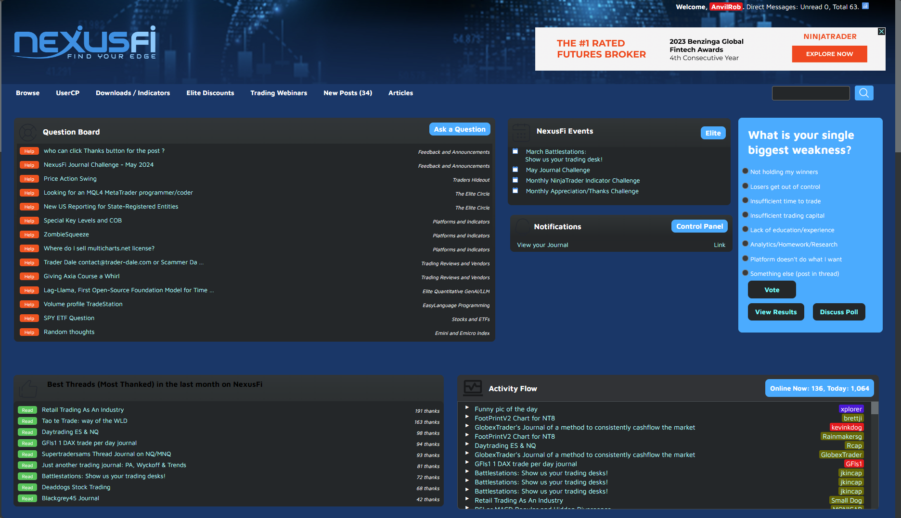This screenshot has width=901, height=518.
Task: Click the View Results button
Action: click(776, 312)
